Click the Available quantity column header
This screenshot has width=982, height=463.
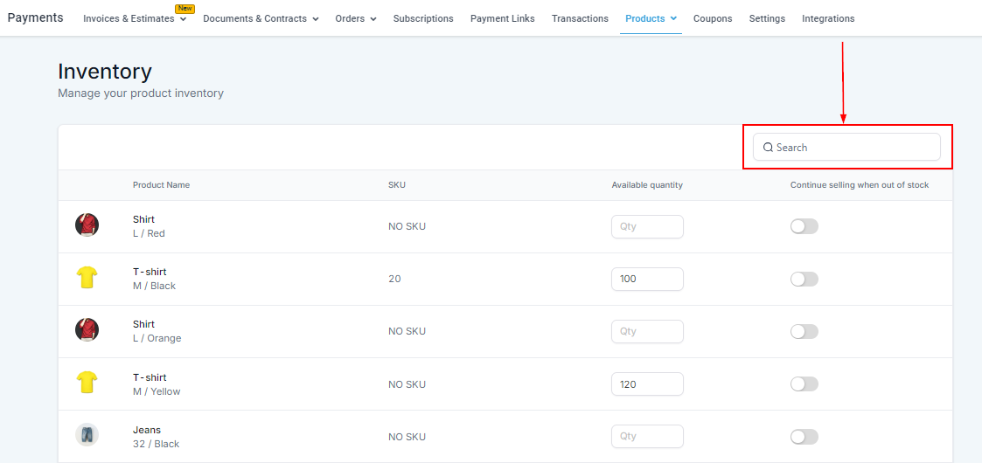[x=647, y=185]
